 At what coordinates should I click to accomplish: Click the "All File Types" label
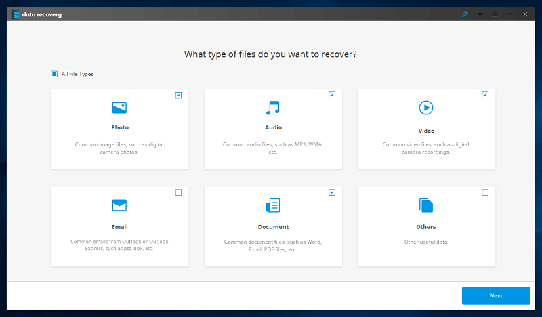(x=77, y=74)
